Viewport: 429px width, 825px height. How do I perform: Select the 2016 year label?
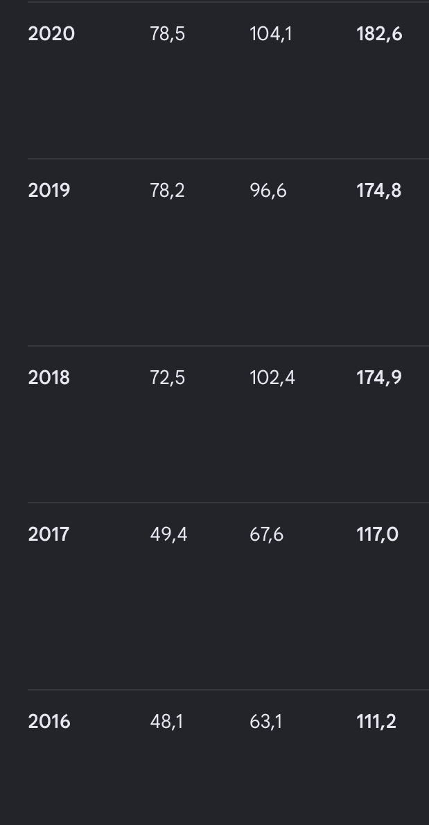(49, 721)
